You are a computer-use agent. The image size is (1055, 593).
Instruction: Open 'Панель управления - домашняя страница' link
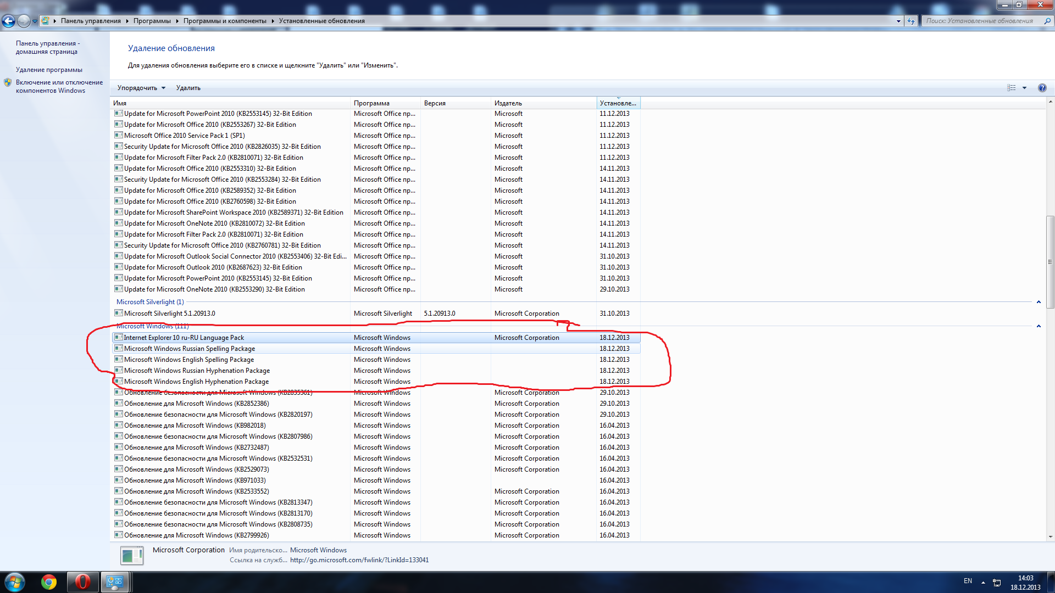[48, 47]
